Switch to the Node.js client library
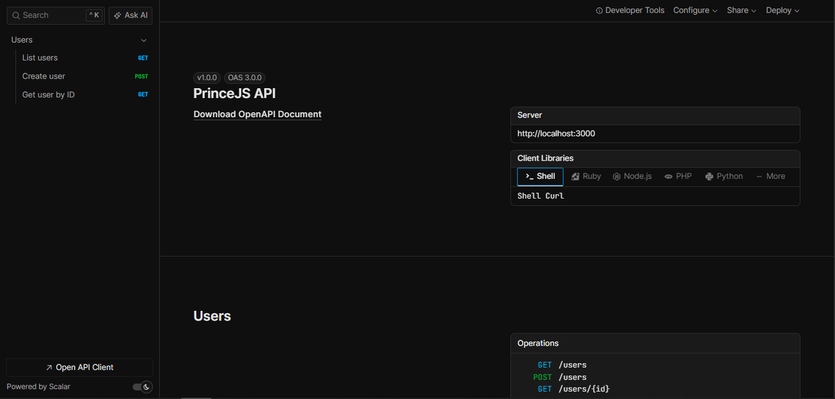Viewport: 835px width, 399px height. (x=632, y=176)
